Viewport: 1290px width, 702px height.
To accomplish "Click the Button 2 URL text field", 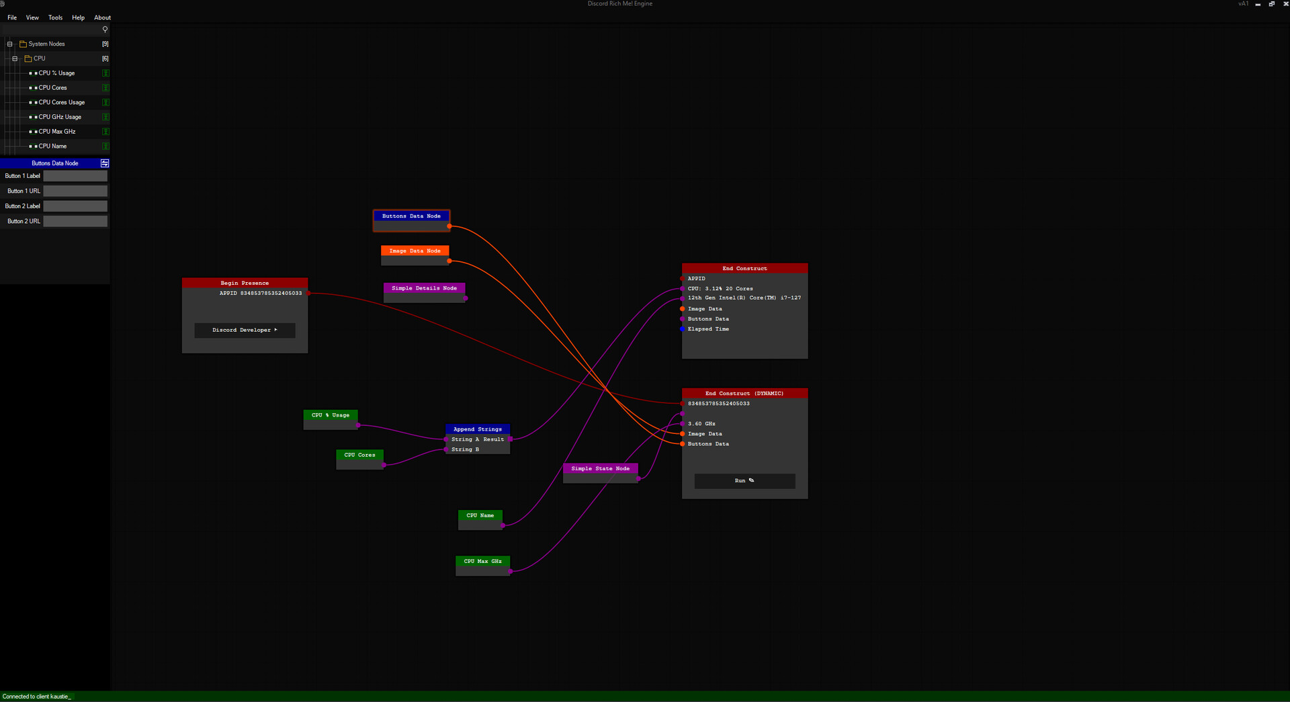I will (x=75, y=221).
